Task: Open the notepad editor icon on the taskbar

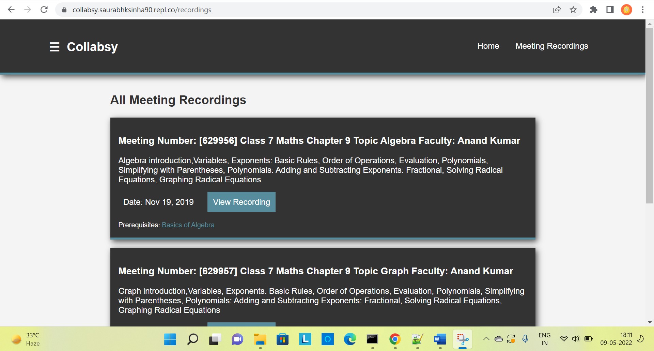Action: tap(417, 339)
